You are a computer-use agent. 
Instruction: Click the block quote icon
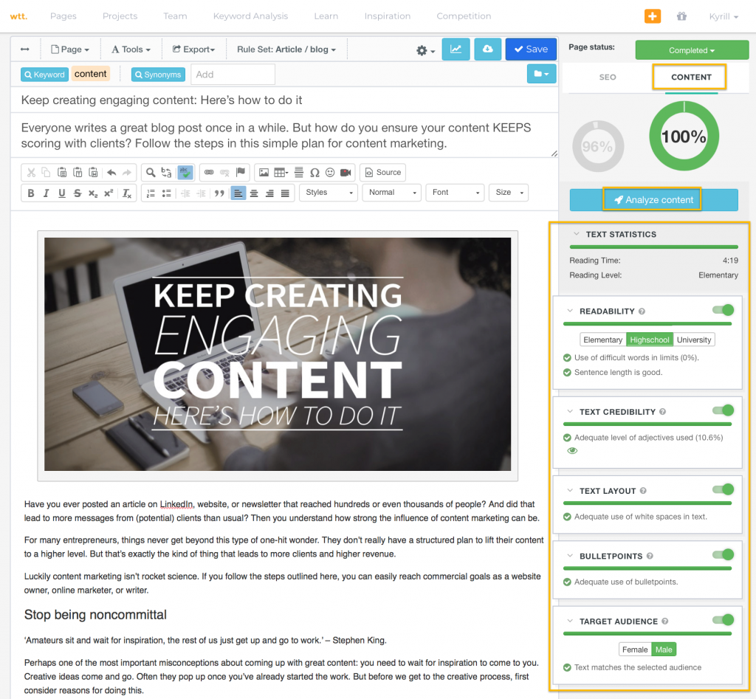click(x=219, y=193)
